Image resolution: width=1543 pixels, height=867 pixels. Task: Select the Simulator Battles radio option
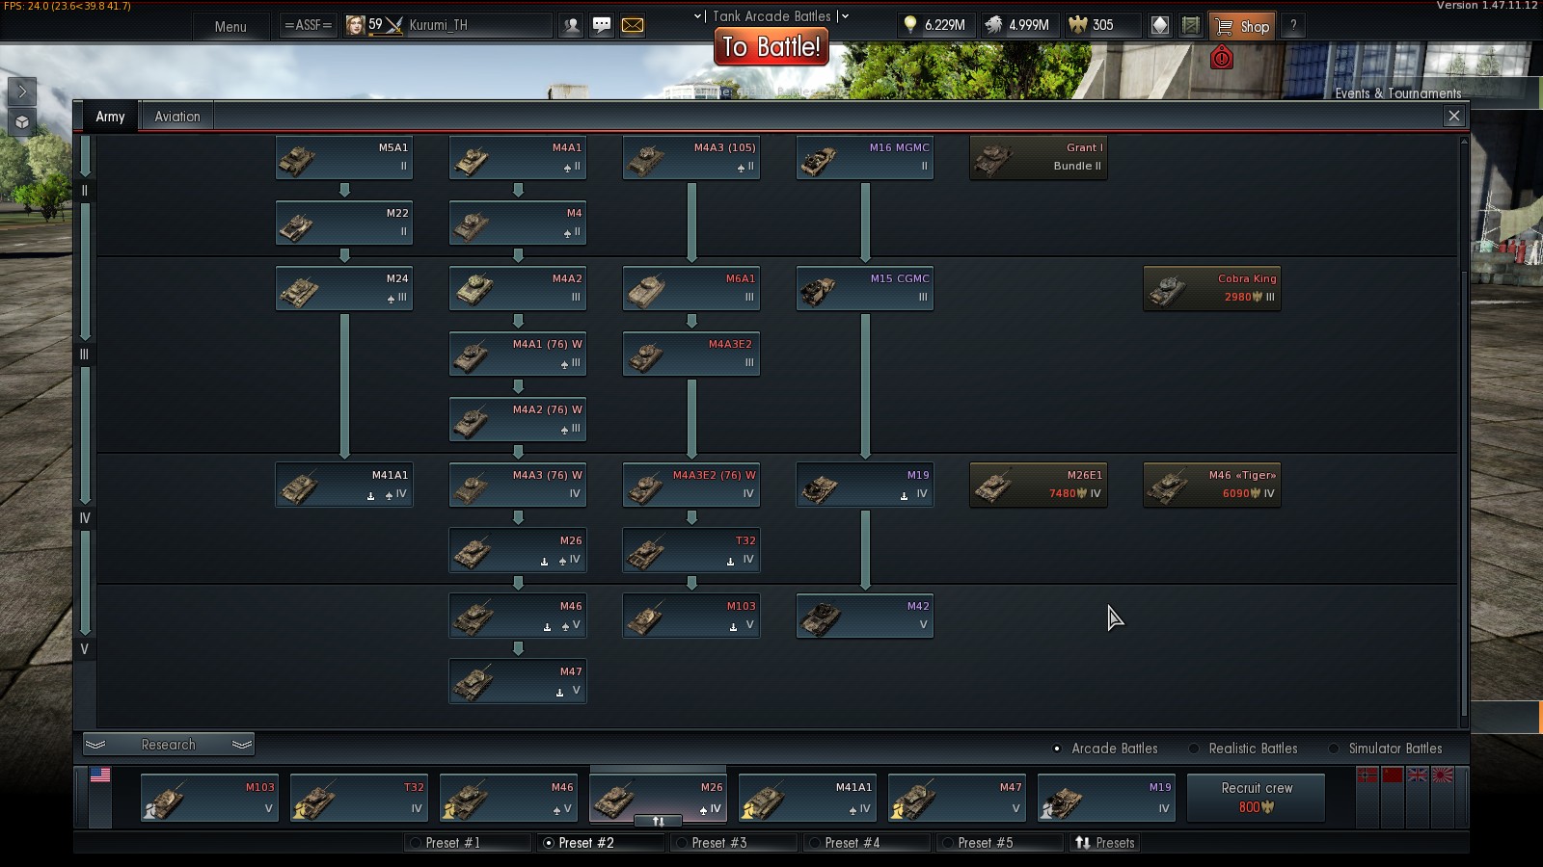pyautogui.click(x=1386, y=749)
